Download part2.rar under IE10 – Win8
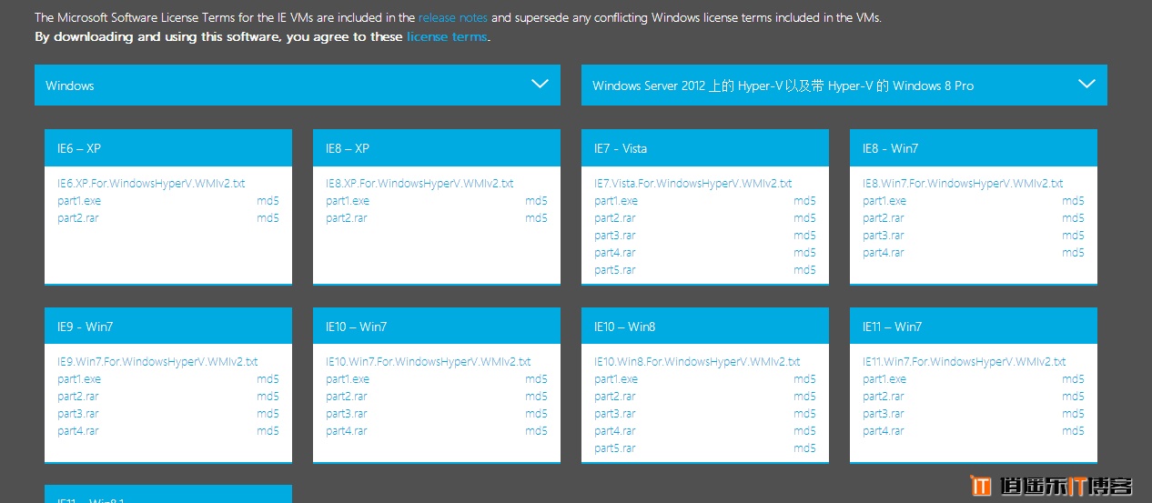Image resolution: width=1152 pixels, height=503 pixels. (614, 397)
